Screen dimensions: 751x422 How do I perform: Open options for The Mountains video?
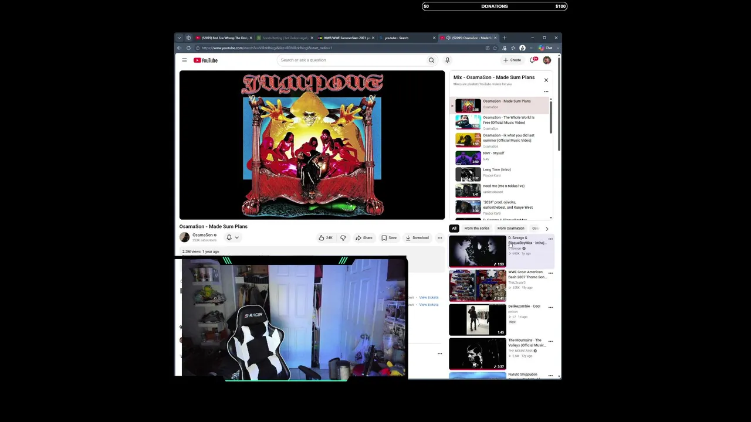[550, 341]
